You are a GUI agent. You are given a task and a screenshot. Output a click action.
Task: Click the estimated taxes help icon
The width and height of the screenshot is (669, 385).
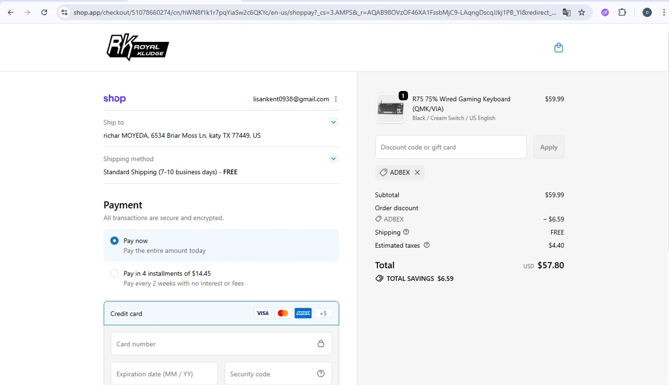tap(426, 245)
